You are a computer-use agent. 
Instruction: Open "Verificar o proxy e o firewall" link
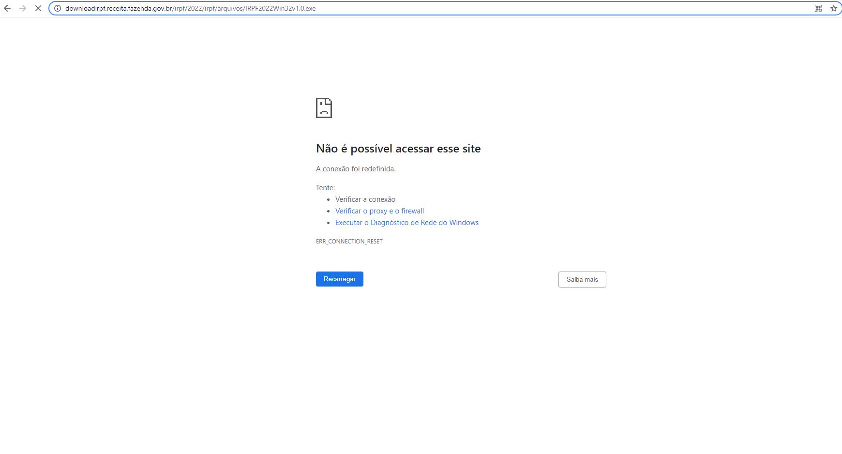(x=379, y=211)
